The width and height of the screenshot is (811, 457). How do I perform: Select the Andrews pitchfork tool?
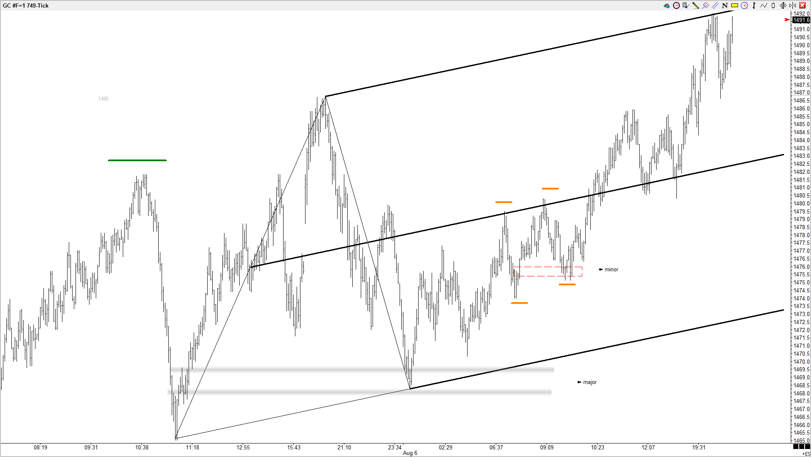[x=705, y=5]
